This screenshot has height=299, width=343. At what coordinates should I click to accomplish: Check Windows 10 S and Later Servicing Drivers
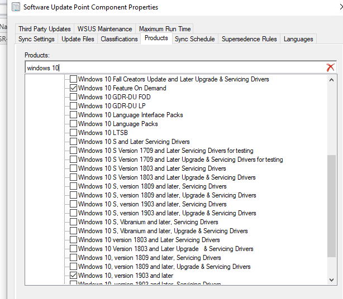(x=73, y=142)
